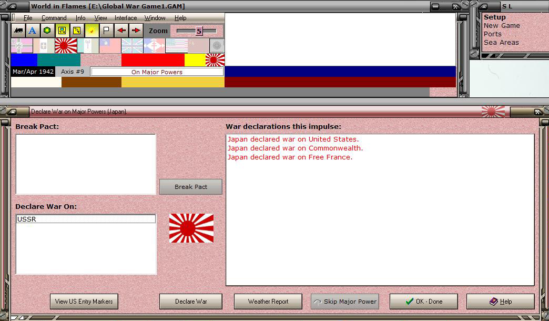Click the yellow unit counter with blue square icon
549x321 pixels.
(62, 31)
